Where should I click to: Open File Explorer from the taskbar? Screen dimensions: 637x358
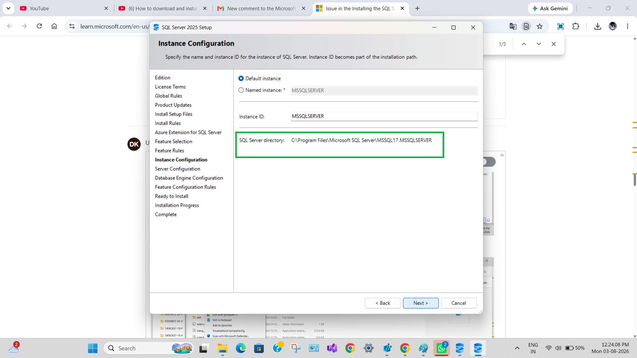point(222,348)
